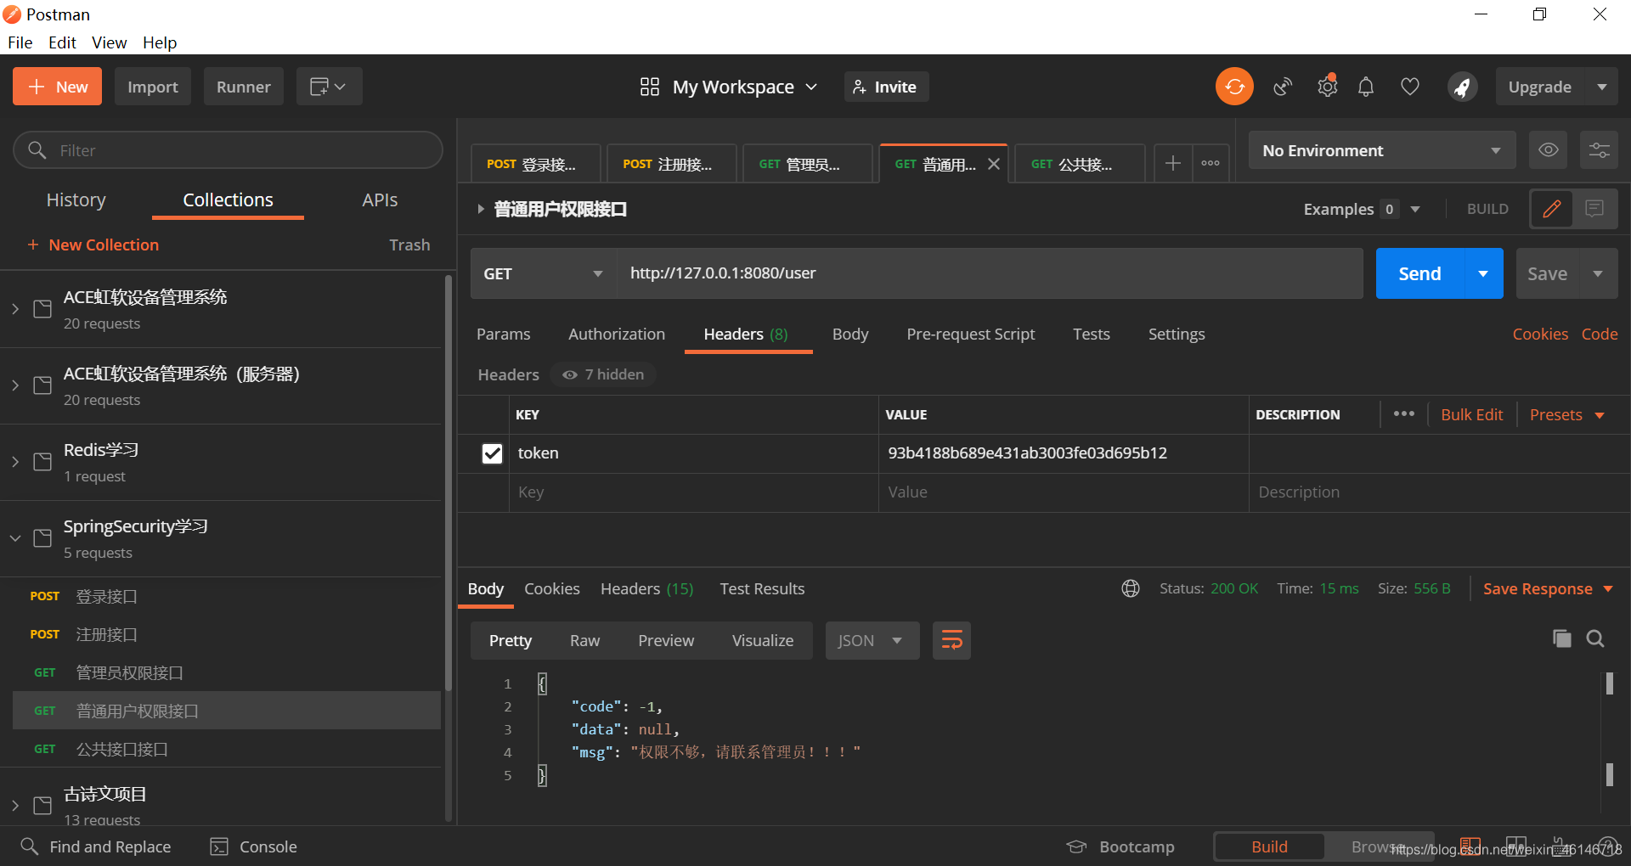This screenshot has width=1631, height=866.
Task: Expand the 古诗文项目 collection
Action: click(15, 805)
